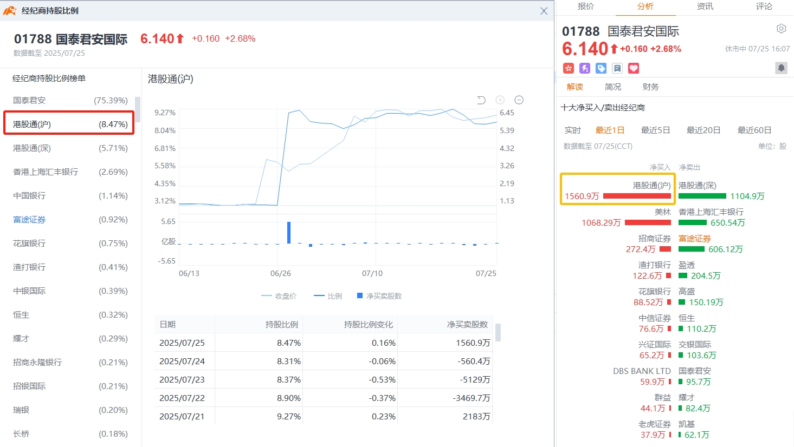The image size is (794, 447).
Task: Select 花旗银行 (0.75%) in broker list
Action: pyautogui.click(x=70, y=244)
